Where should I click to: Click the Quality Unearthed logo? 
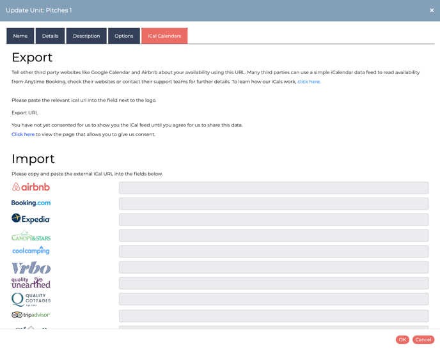point(31,283)
